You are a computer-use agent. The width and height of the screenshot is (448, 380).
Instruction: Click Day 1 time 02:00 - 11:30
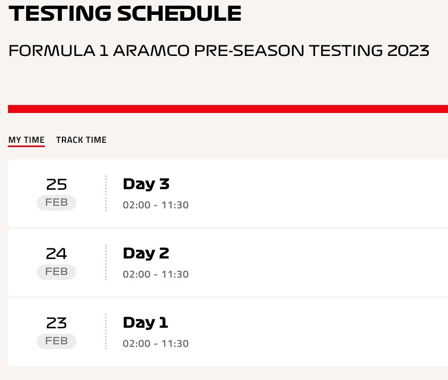pos(156,343)
